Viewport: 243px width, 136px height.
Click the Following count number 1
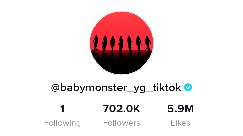62,109
